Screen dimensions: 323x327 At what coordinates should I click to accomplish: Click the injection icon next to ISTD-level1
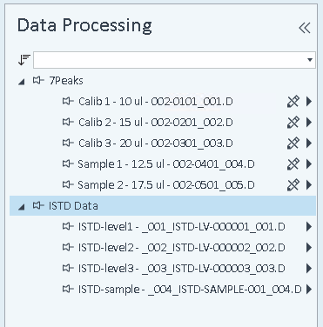coord(68,226)
